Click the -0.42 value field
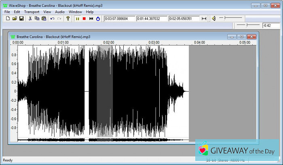This screenshot has height=165, width=283. [x=271, y=25]
